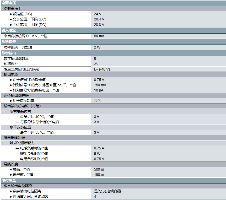
Task: Click the 28.8 V upper limit value
Action: click(x=99, y=25)
